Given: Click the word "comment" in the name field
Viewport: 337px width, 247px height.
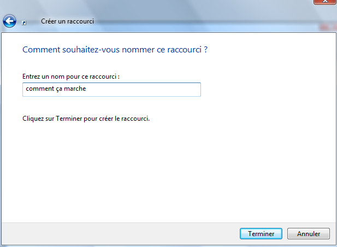Looking at the screenshot, I should (x=38, y=90).
